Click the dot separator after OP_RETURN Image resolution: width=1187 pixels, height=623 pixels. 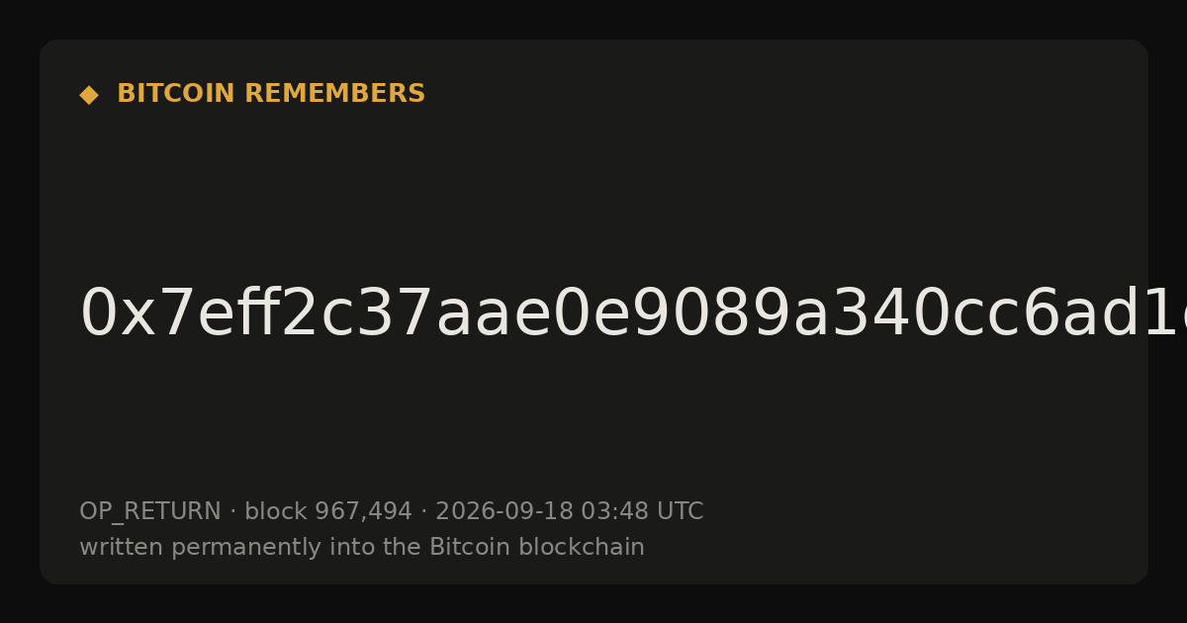233,512
